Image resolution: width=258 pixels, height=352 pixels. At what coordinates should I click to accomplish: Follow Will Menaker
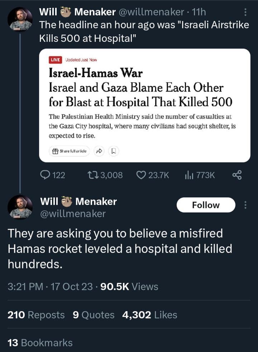[206, 205]
